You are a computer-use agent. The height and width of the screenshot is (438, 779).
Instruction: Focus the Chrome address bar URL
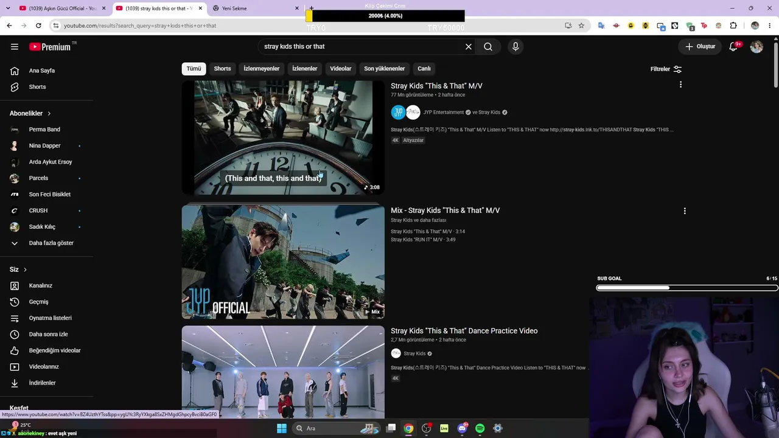(310, 26)
